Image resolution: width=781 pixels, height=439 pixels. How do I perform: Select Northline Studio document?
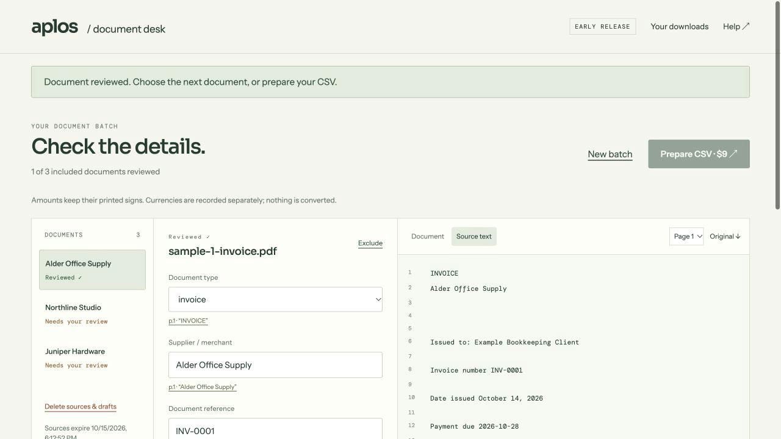tap(92, 313)
